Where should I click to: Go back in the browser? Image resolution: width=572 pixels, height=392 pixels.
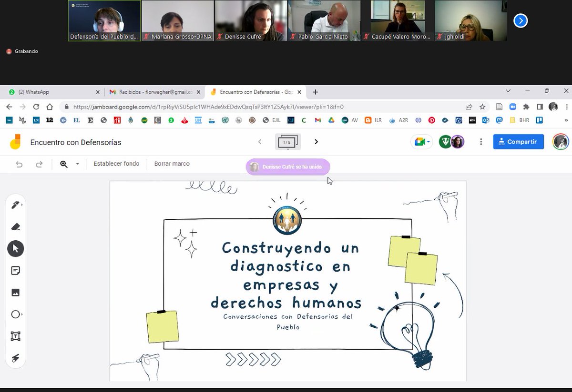(x=9, y=107)
